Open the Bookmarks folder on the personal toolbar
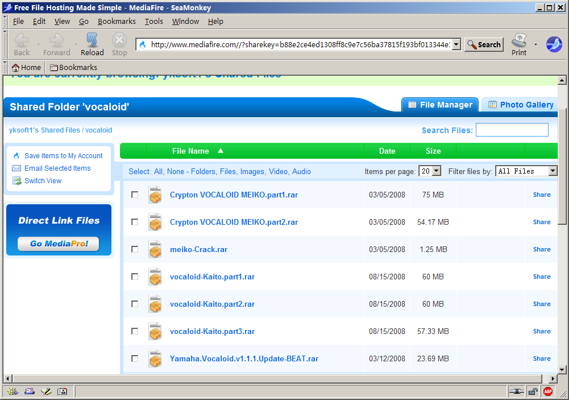Image resolution: width=569 pixels, height=400 pixels. click(x=74, y=67)
